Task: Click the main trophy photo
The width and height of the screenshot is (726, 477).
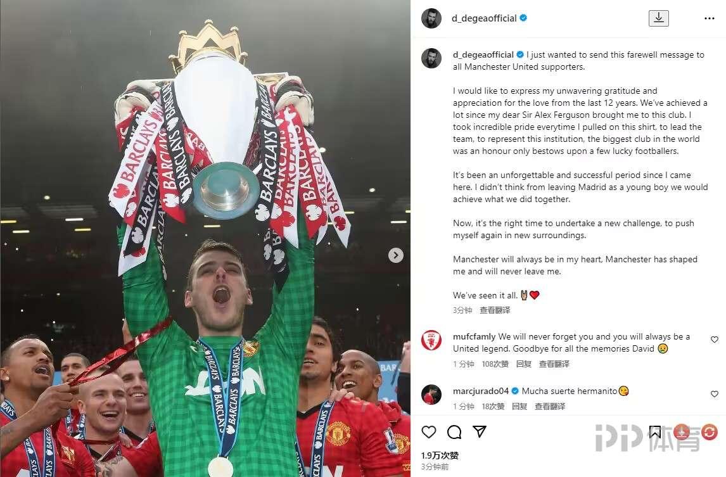Action: [205, 238]
